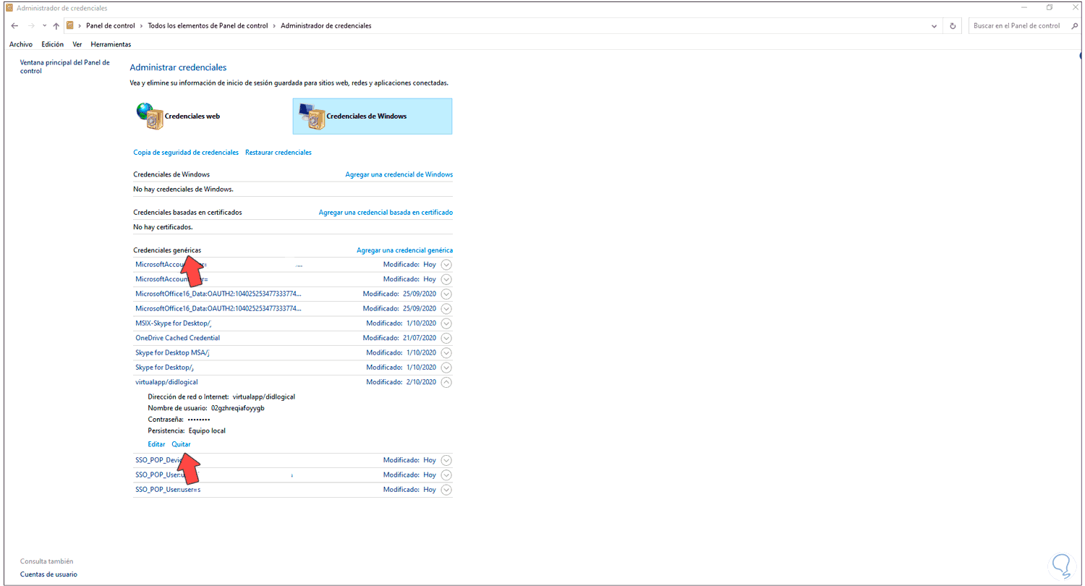Click the restore window button
Screen dimensions: 1085x586
click(x=1050, y=8)
